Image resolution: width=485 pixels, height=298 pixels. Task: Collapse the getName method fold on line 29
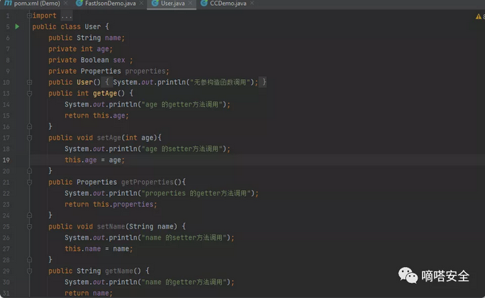[30, 271]
